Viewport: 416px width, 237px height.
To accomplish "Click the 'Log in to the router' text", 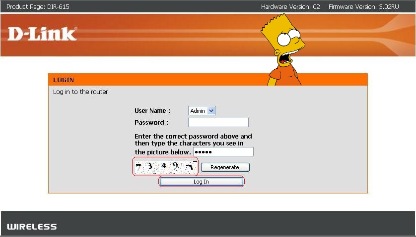I will point(80,92).
